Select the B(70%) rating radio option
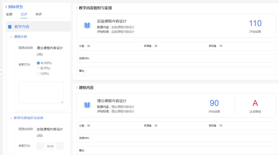 [x=38, y=68]
